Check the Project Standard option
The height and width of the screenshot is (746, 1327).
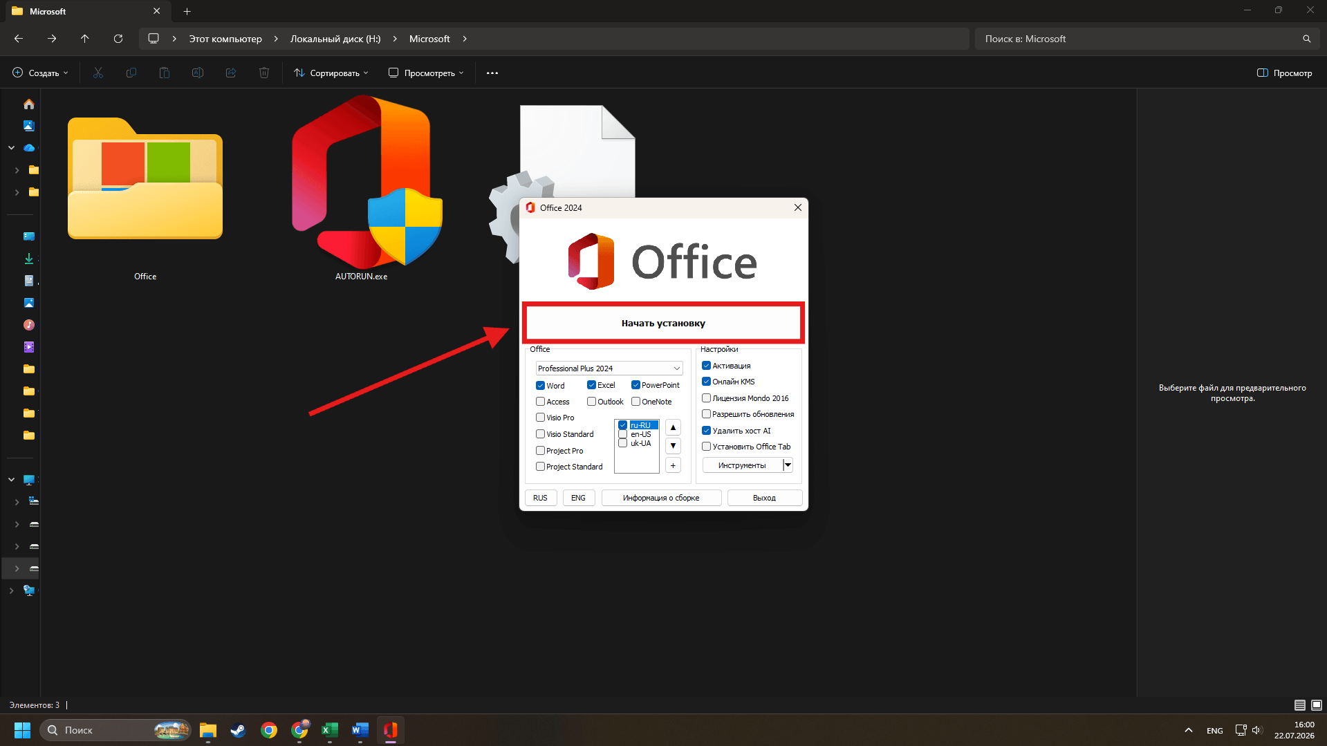(541, 467)
